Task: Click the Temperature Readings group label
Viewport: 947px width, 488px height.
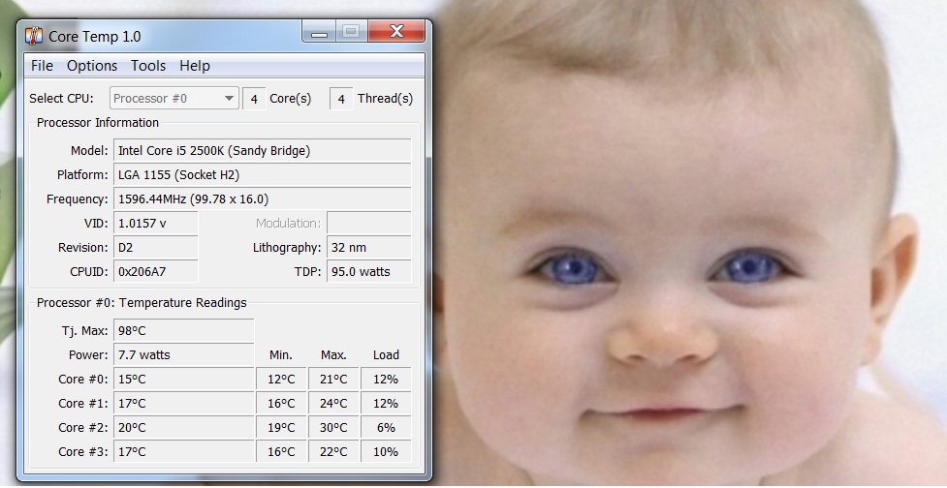Action: [x=142, y=303]
